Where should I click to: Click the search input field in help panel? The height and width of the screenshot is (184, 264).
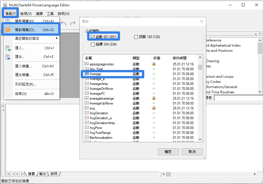click(x=238, y=98)
